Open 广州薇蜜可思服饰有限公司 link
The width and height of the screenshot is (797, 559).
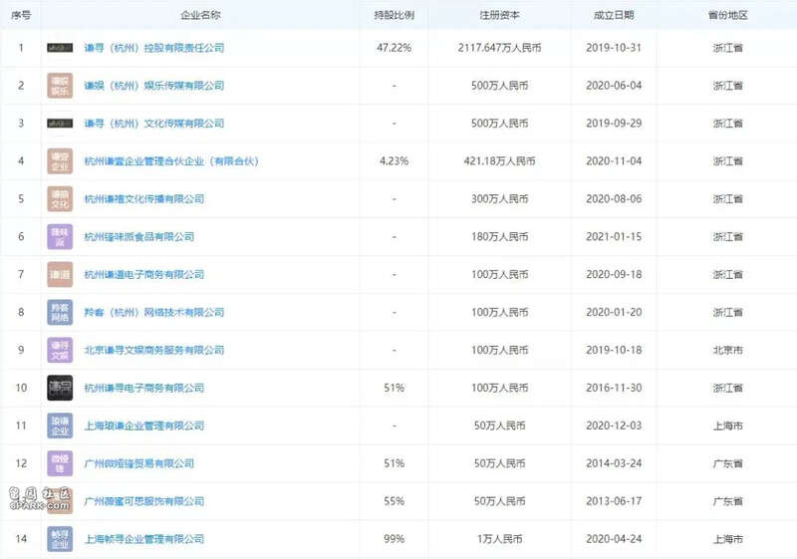[144, 501]
